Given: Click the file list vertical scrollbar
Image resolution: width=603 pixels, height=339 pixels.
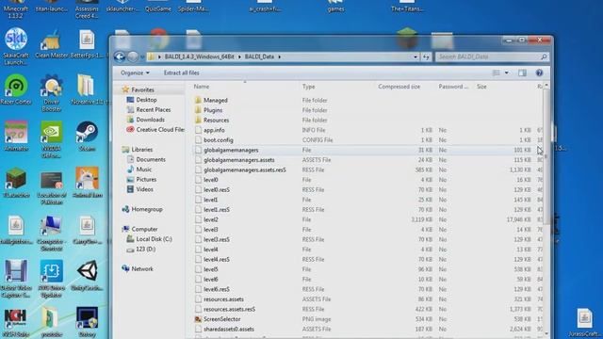Looking at the screenshot, I should click(x=546, y=157).
